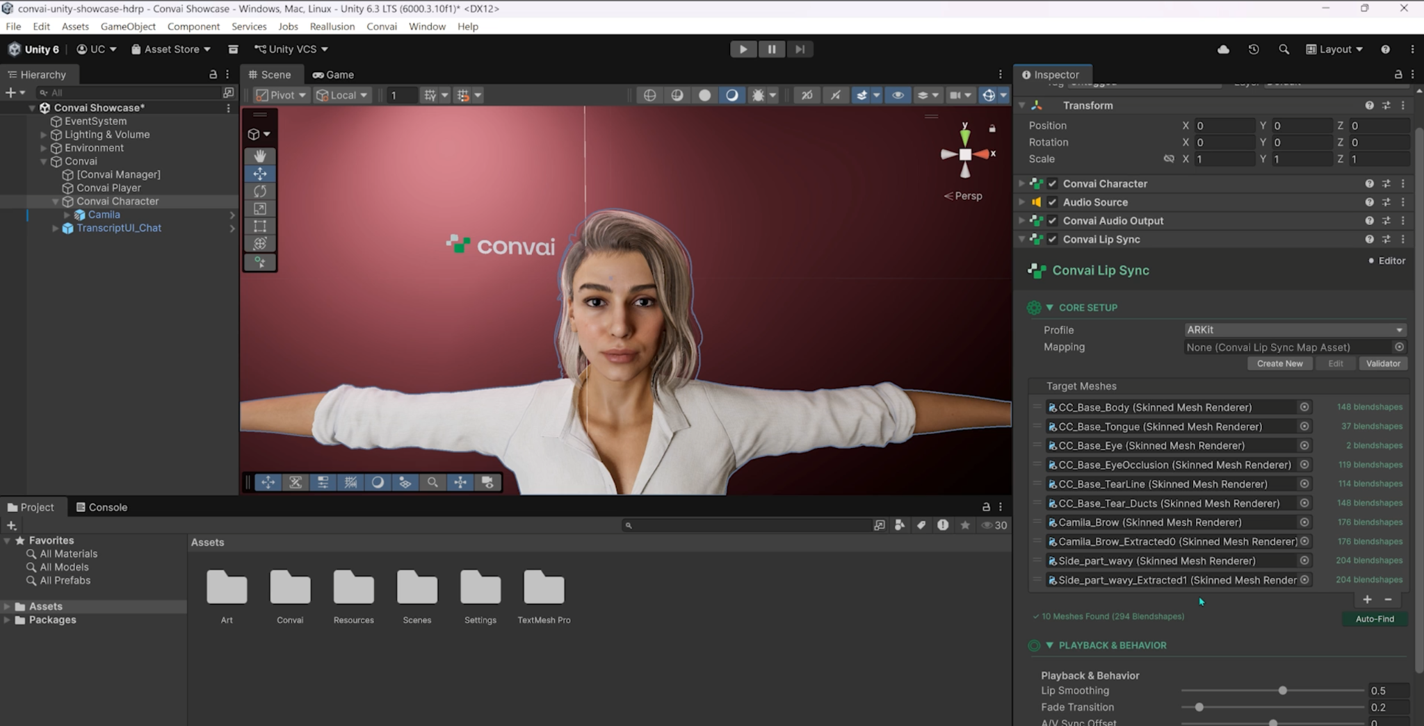Click the Pause button in top toolbar
1424x726 pixels.
click(x=772, y=49)
